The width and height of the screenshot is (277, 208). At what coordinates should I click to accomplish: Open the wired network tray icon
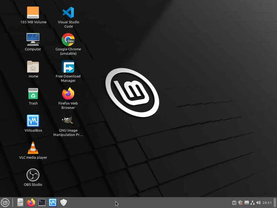coord(253,203)
